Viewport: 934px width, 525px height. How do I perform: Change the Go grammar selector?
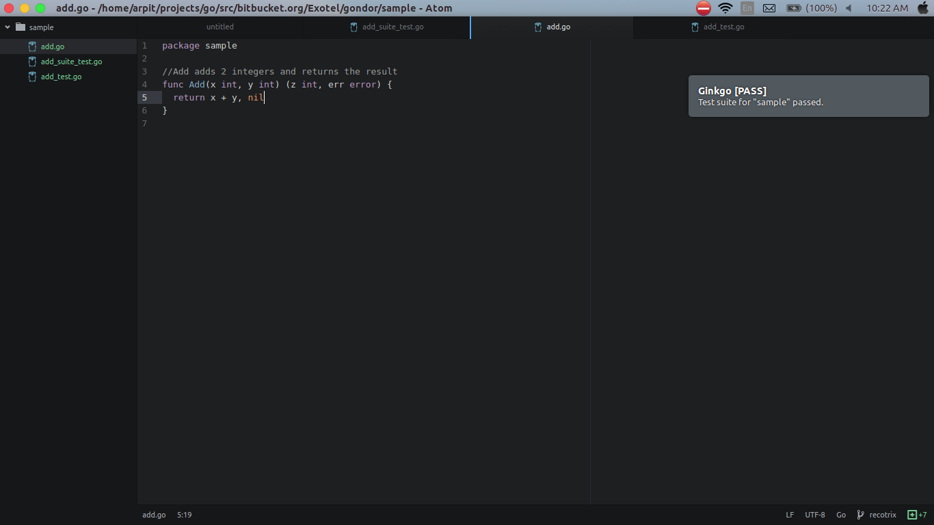841,515
